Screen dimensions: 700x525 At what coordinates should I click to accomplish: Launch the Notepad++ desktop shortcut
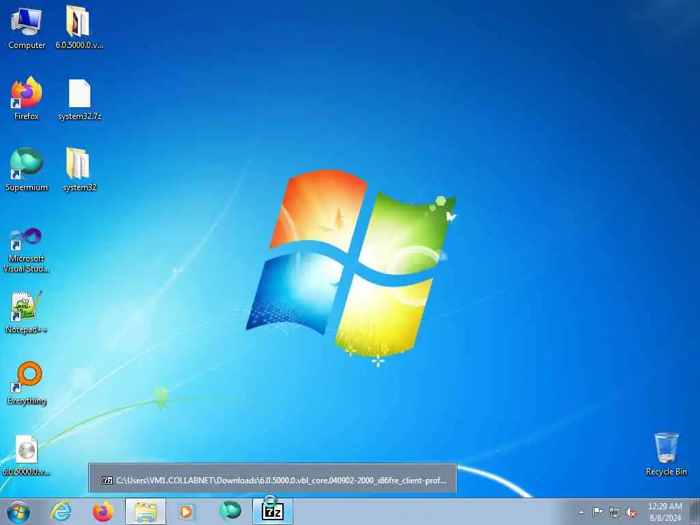[x=27, y=312]
